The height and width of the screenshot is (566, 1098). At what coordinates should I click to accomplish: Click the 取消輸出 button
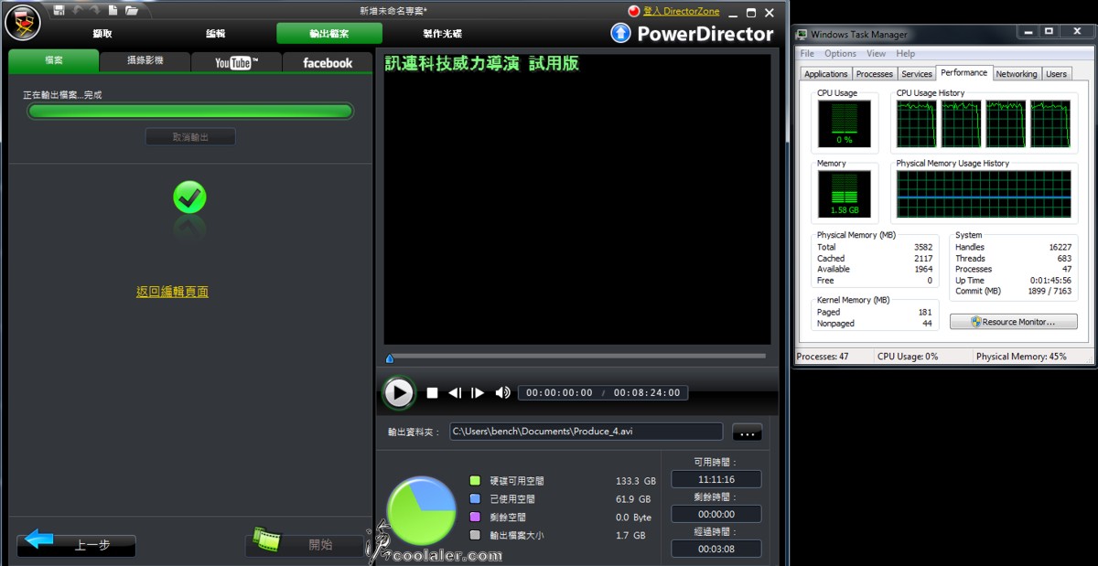coord(190,137)
